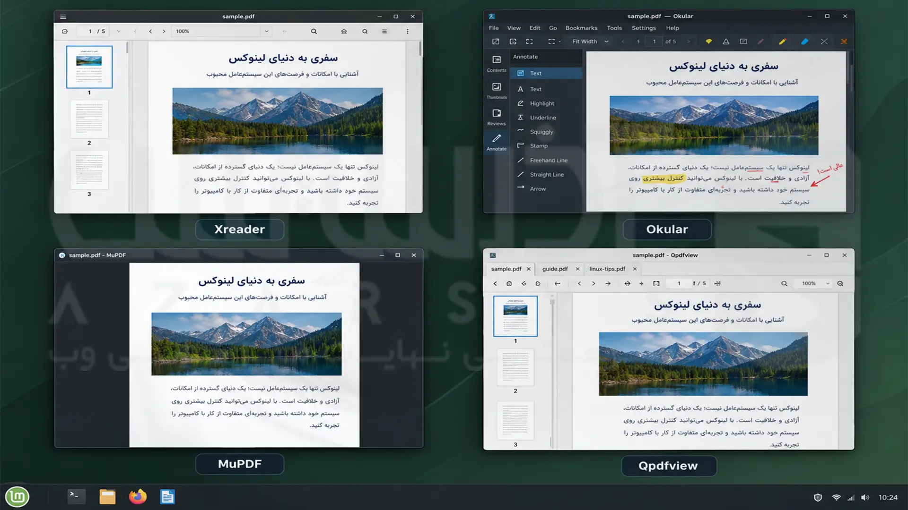Open selection mode dropdown arrow in Okular toolbar

click(x=560, y=42)
